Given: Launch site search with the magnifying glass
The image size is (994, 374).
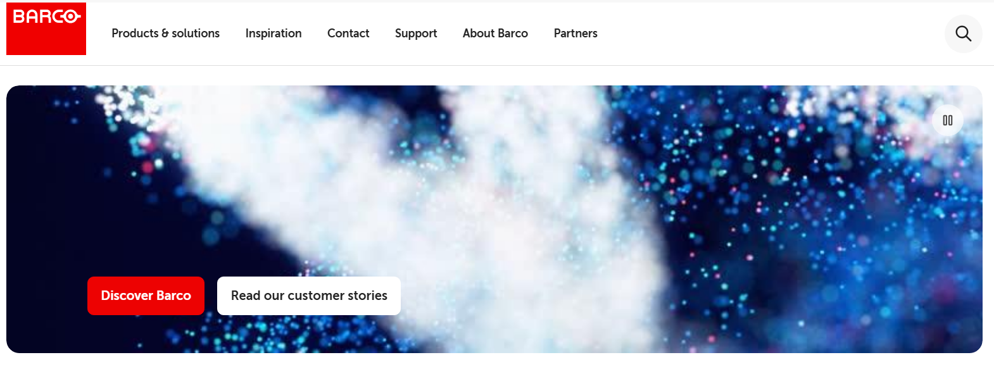Looking at the screenshot, I should point(963,34).
